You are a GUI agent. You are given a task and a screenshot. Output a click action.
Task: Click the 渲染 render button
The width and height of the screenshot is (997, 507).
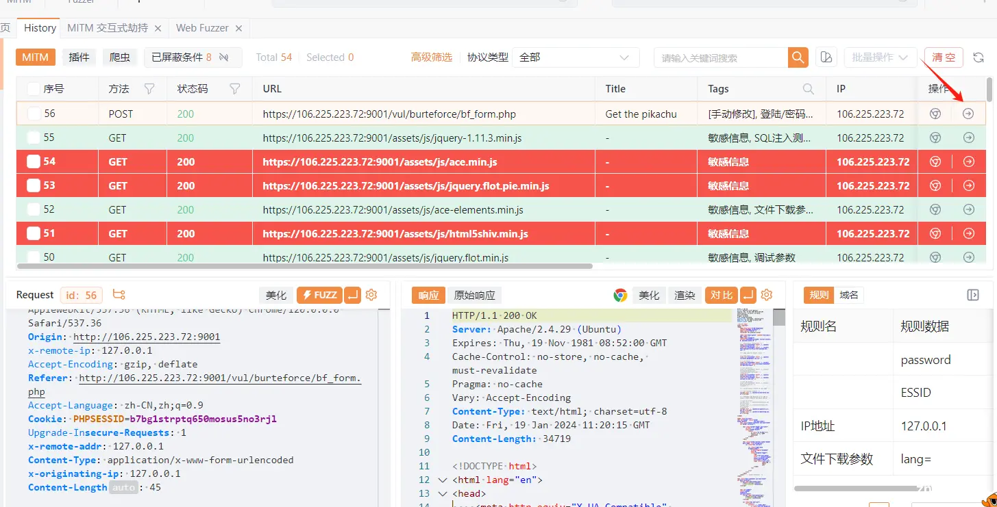[685, 295]
